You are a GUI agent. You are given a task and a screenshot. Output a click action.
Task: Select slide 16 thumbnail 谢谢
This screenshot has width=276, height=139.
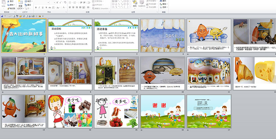tap(163, 111)
